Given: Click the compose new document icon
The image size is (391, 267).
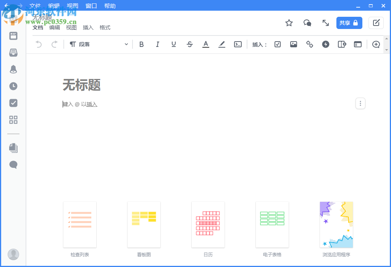Looking at the screenshot, I should coord(376,23).
